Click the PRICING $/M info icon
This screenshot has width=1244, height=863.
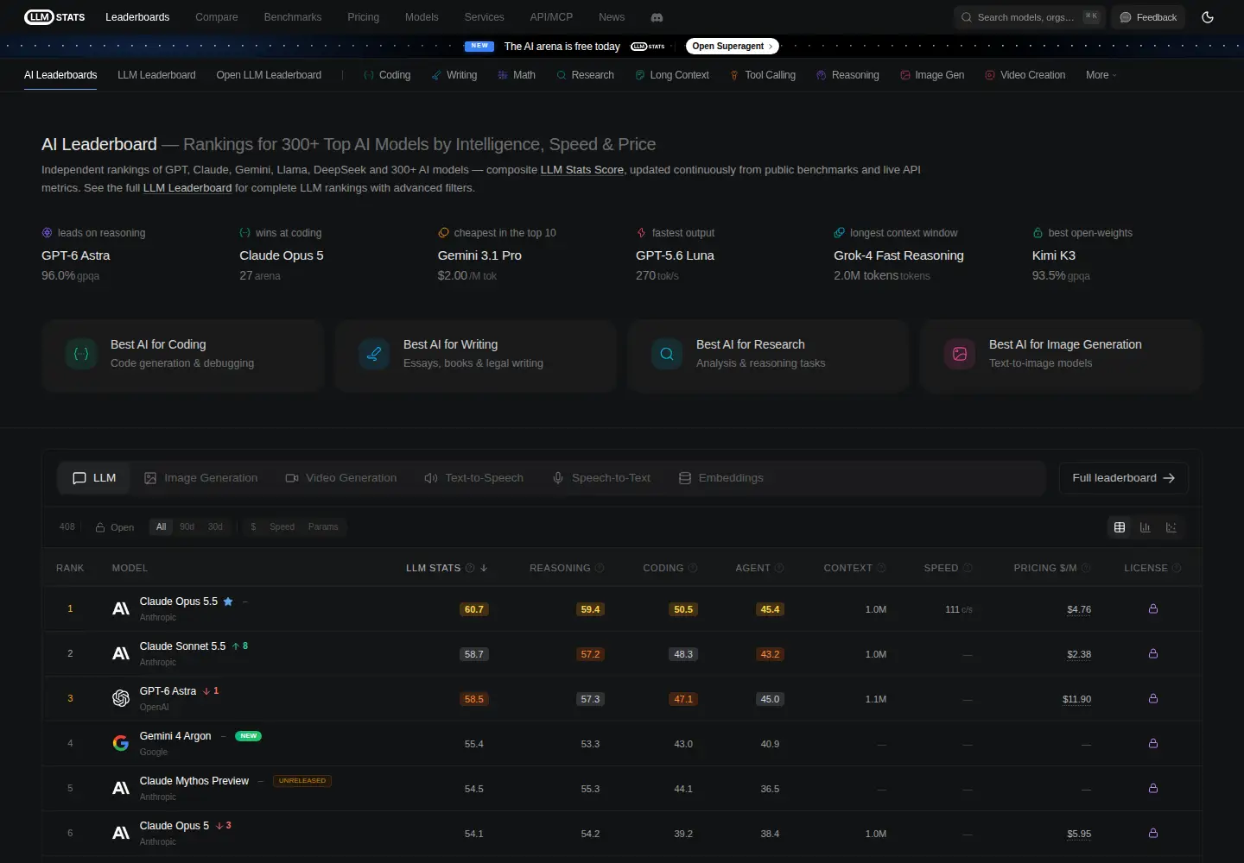(x=1086, y=568)
